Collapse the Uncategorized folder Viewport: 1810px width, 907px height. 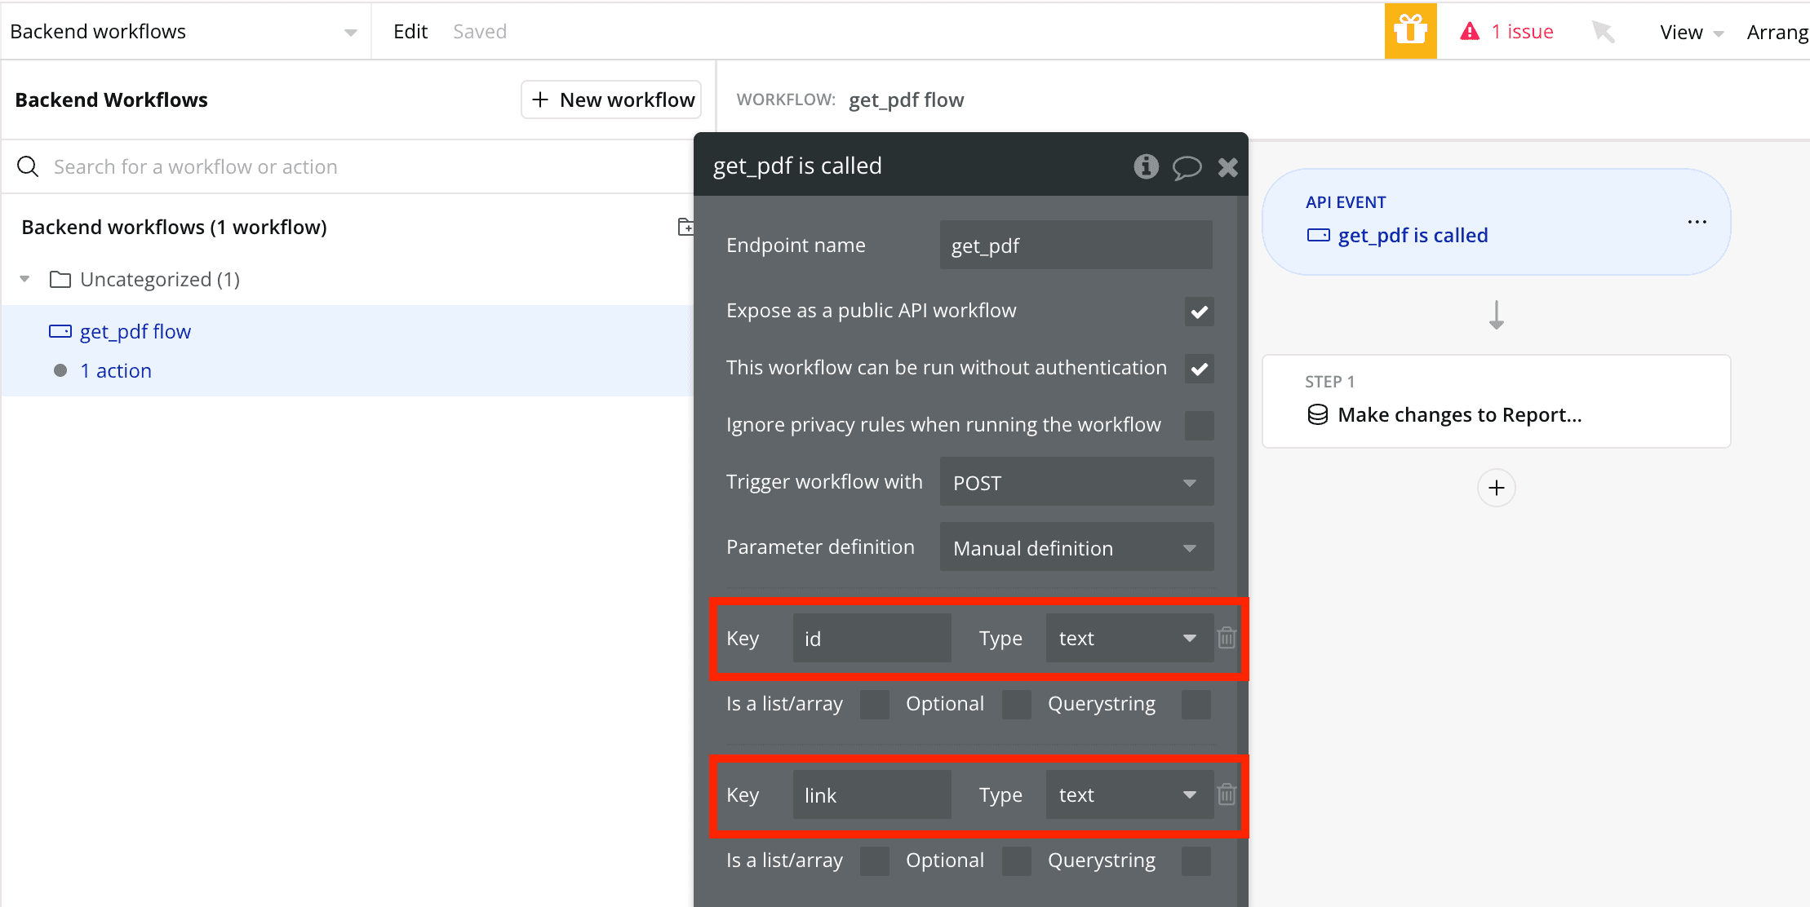click(25, 280)
